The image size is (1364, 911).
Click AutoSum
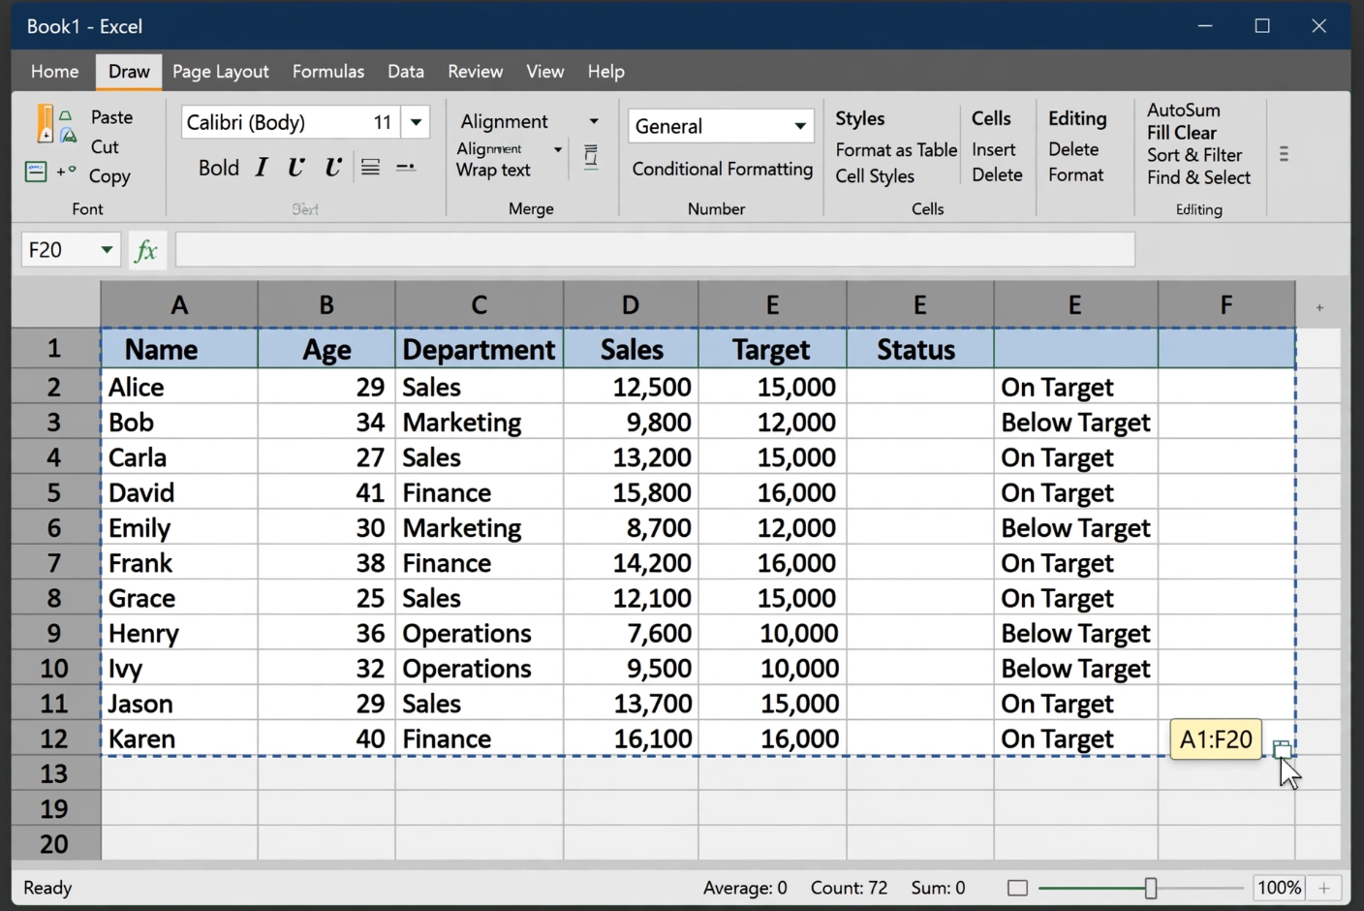pos(1184,110)
